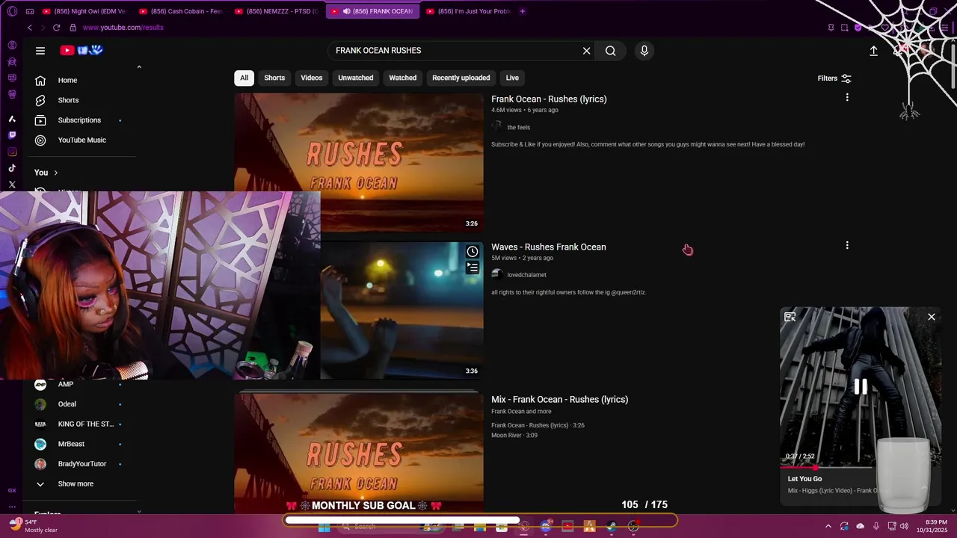This screenshot has width=957, height=538.
Task: Visit the feels channel
Action: coord(518,128)
